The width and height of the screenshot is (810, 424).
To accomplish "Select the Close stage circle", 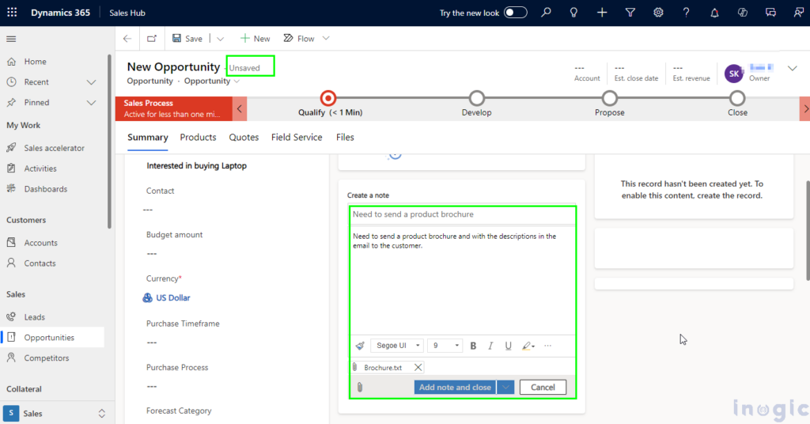I will pos(737,98).
